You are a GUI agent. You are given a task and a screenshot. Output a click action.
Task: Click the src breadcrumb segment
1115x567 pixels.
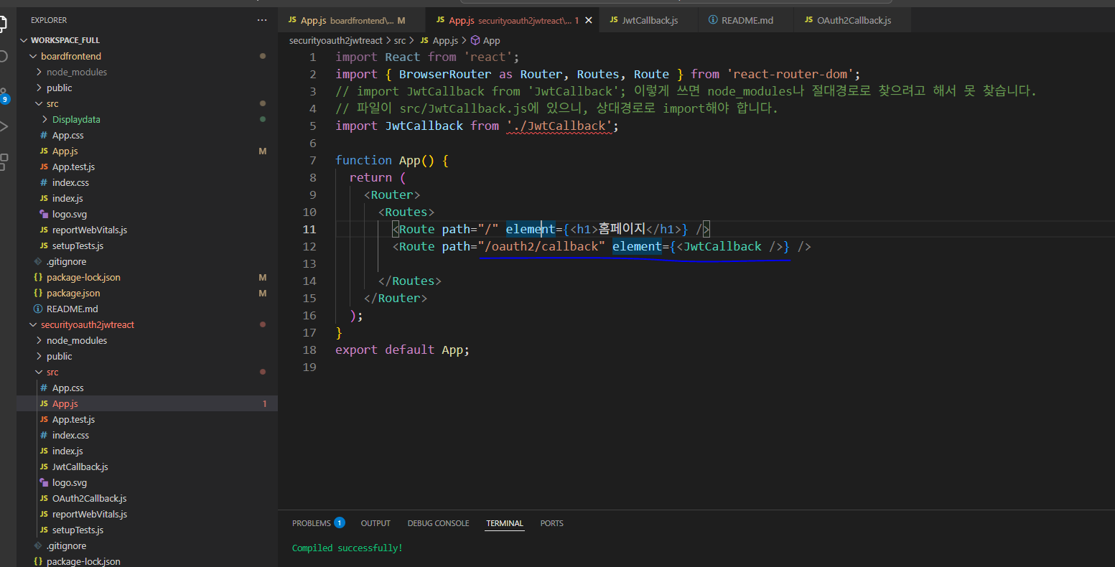[x=400, y=41]
